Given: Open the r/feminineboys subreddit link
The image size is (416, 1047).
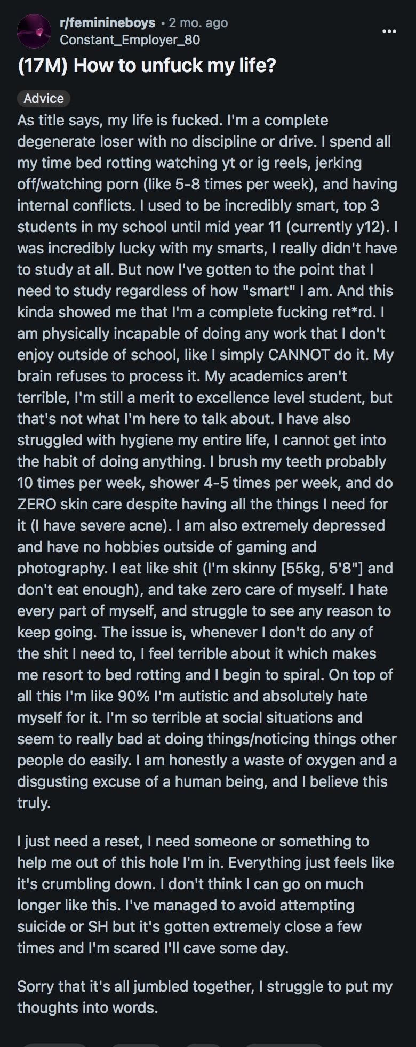Looking at the screenshot, I should (x=108, y=23).
